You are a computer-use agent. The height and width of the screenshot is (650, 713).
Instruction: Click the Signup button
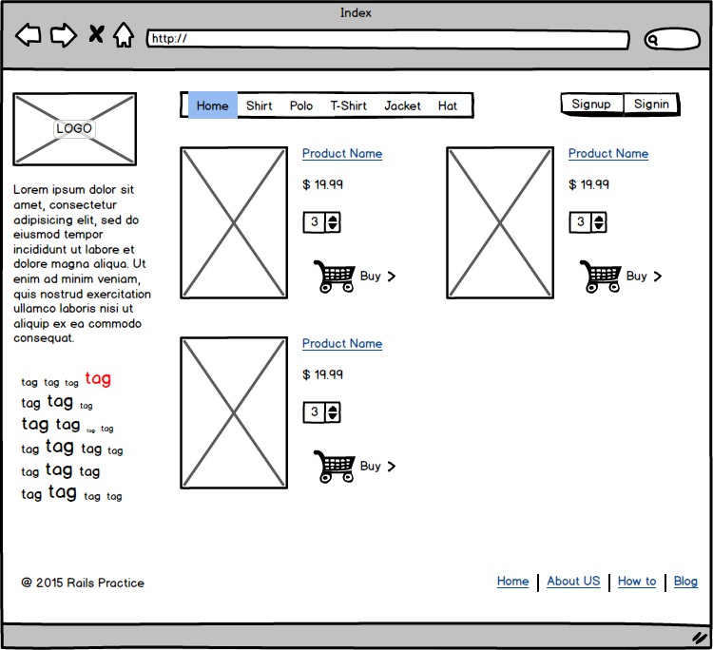pyautogui.click(x=591, y=104)
